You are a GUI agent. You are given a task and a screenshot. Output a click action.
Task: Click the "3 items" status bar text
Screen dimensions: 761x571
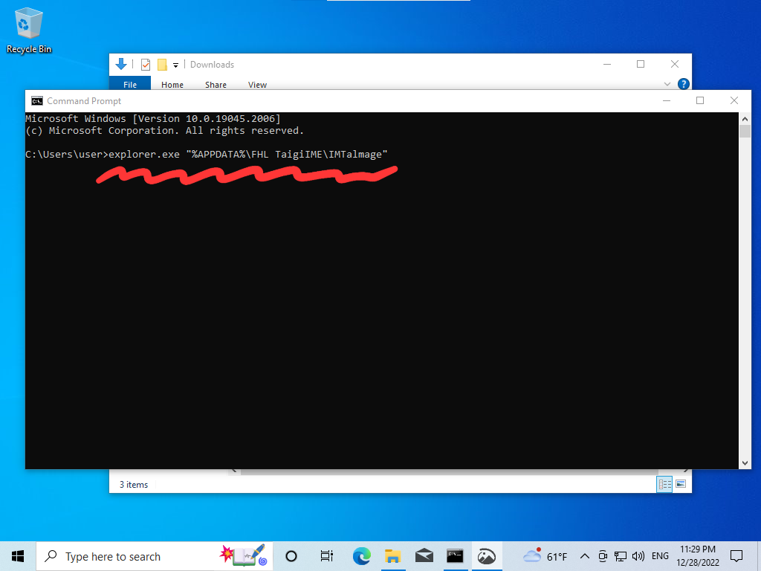click(134, 485)
